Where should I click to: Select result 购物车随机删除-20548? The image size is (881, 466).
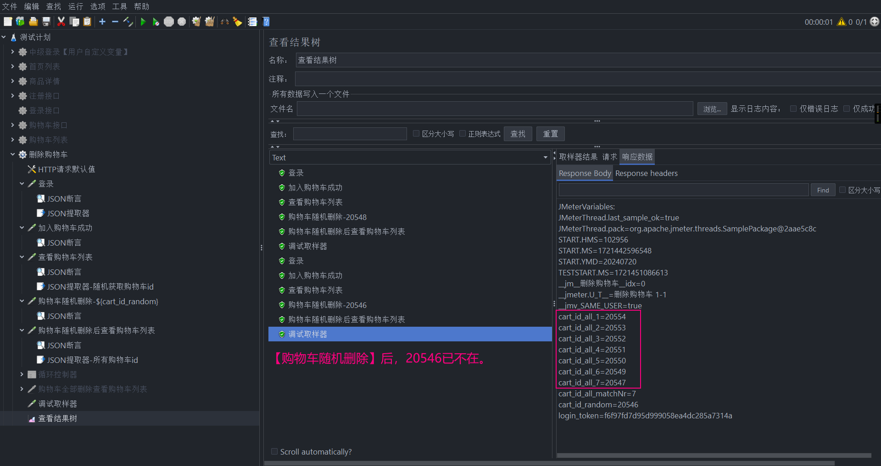click(327, 217)
